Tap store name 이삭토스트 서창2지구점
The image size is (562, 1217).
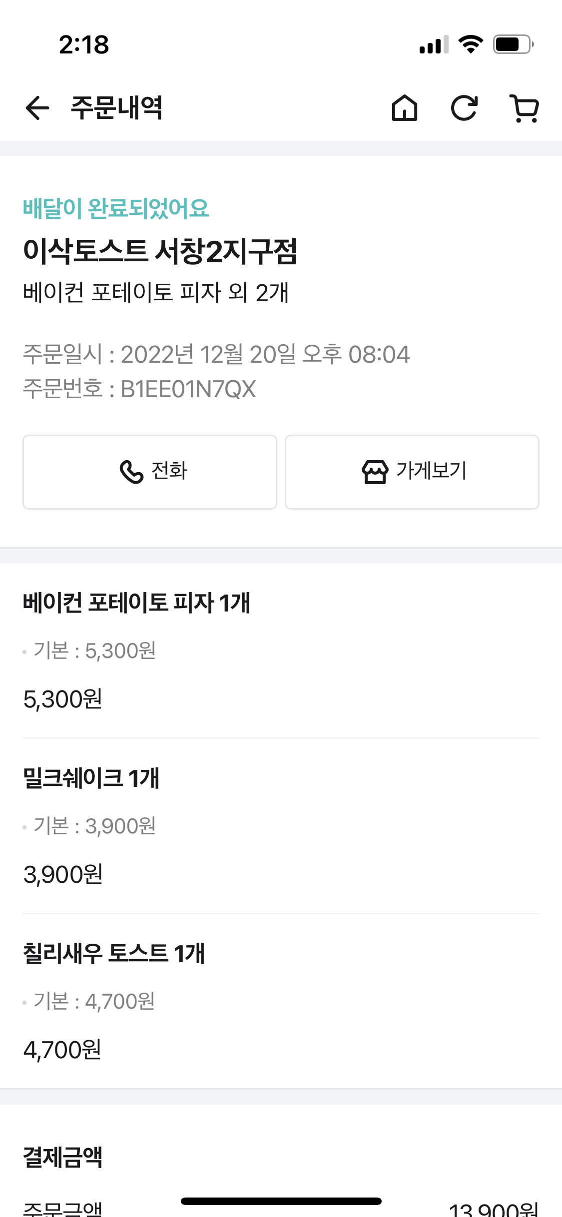pyautogui.click(x=160, y=251)
